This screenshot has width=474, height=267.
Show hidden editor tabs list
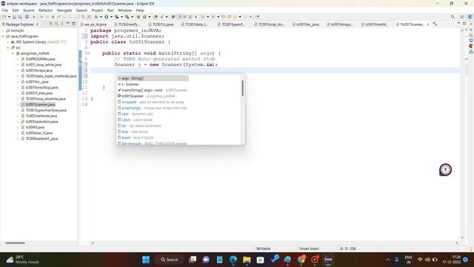pyautogui.click(x=435, y=24)
